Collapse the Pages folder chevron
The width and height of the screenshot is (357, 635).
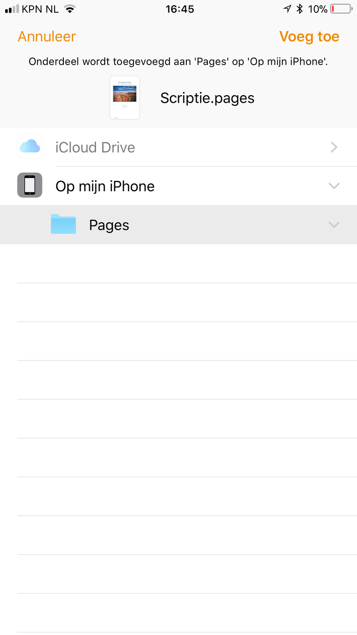pos(334,225)
